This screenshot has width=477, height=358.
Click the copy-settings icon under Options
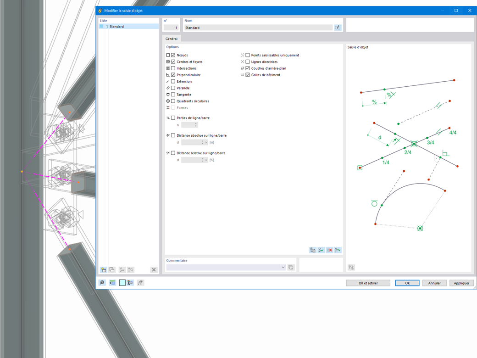[313, 250]
